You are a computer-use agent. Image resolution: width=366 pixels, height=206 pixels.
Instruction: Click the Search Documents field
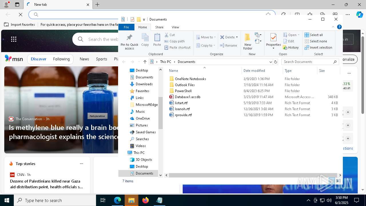310,62
